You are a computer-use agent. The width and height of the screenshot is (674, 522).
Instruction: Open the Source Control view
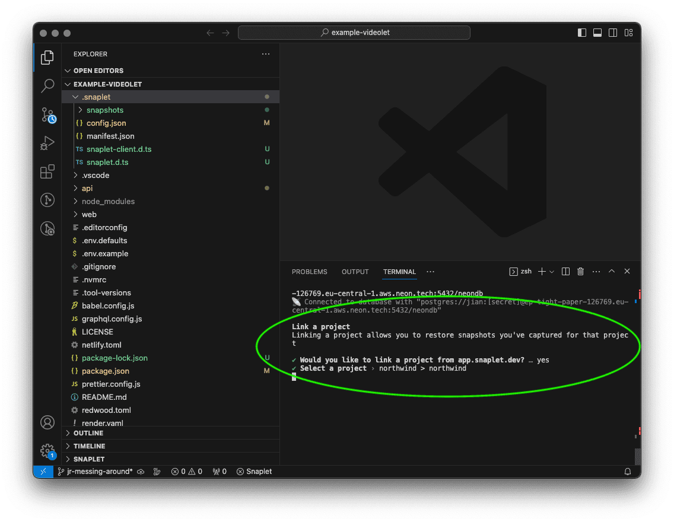tap(47, 114)
